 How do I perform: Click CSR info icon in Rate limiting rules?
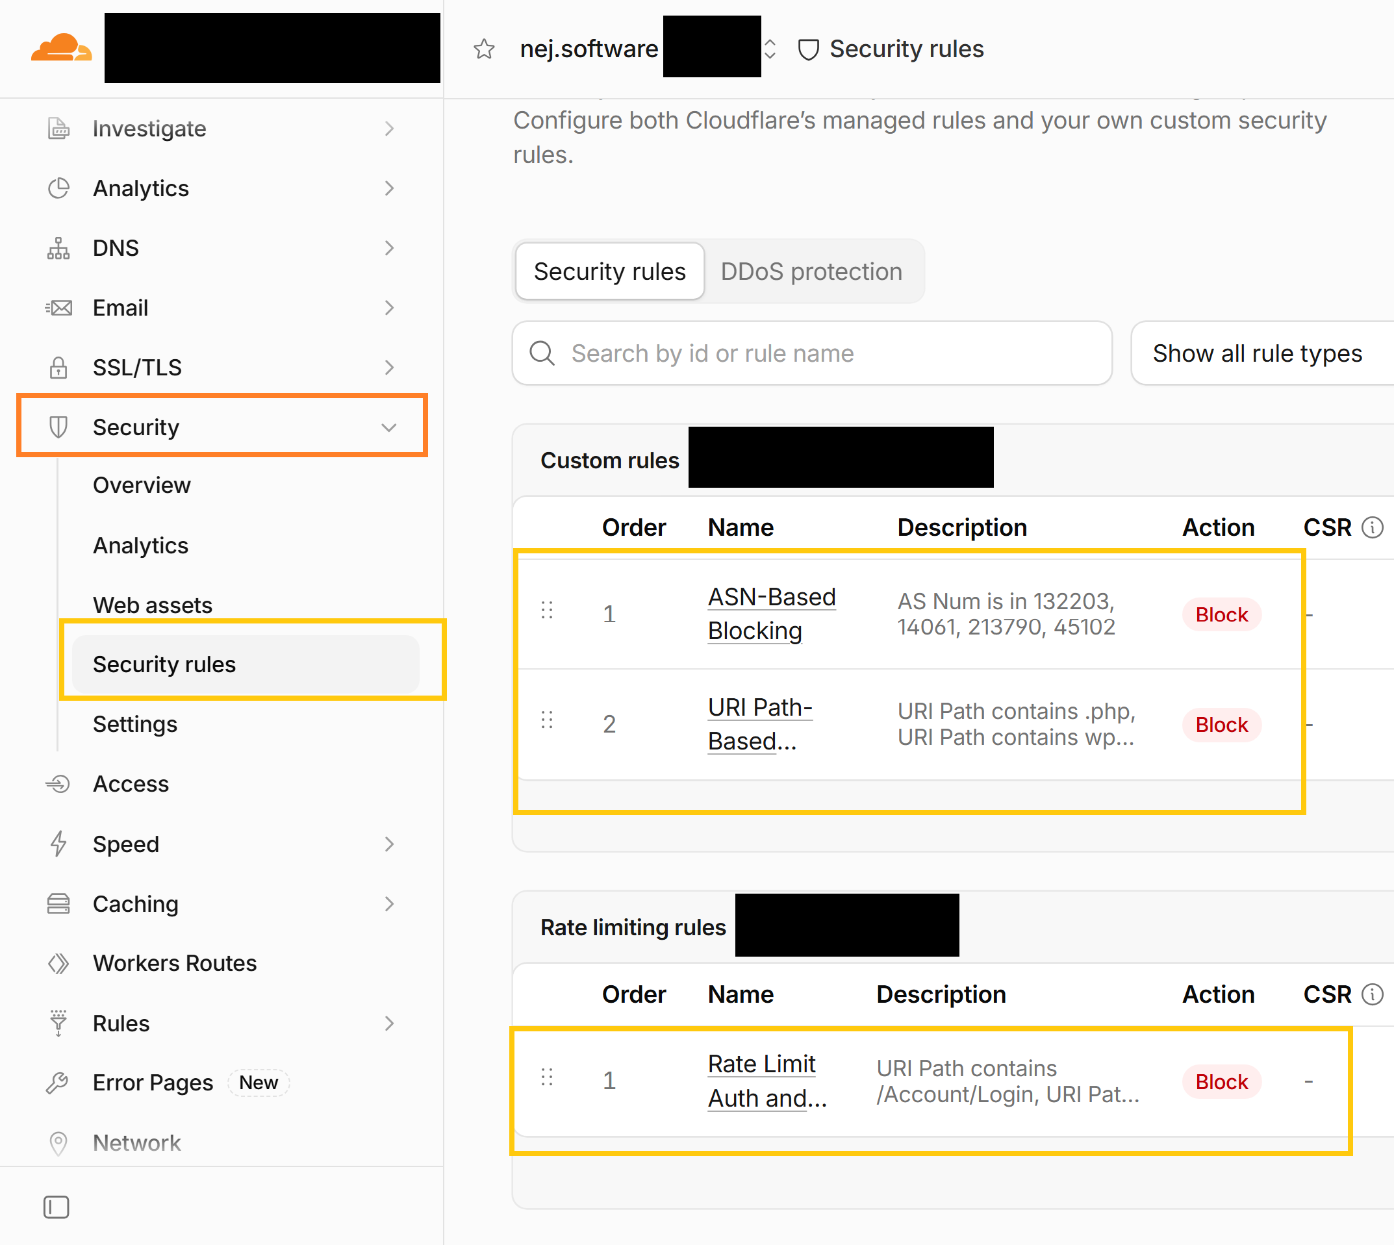click(x=1372, y=994)
